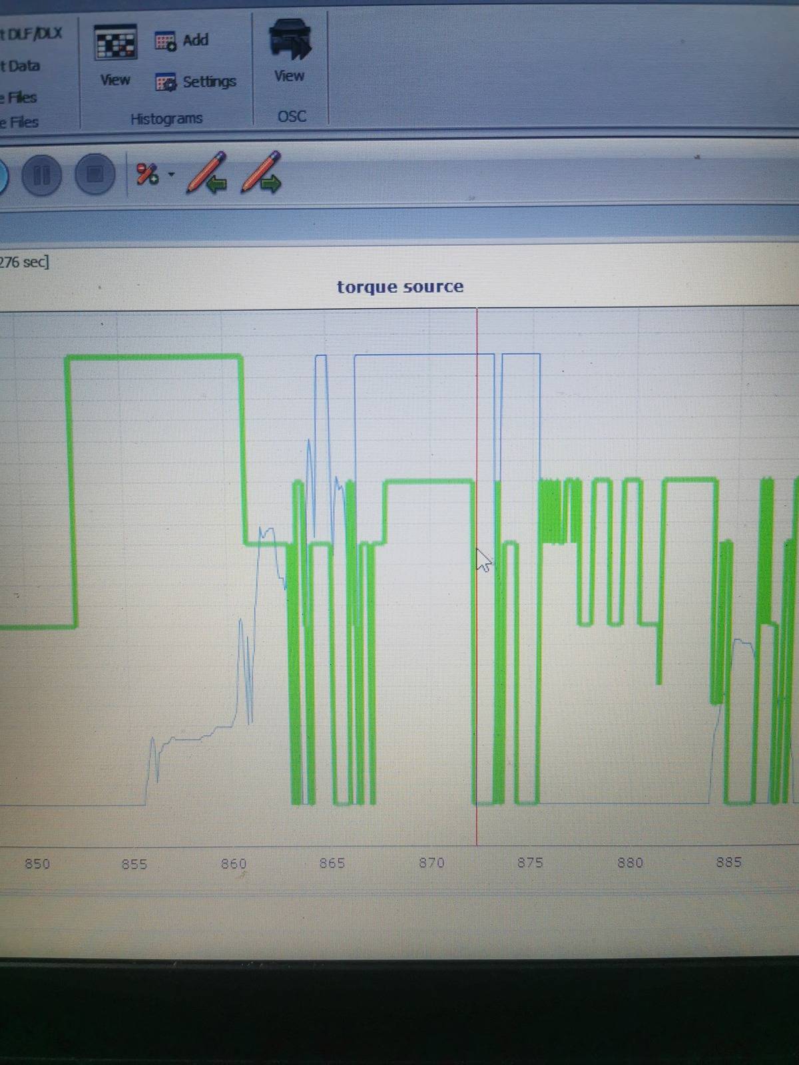Click the pencil with left green arrow
Image resolution: width=799 pixels, height=1065 pixels.
point(207,173)
